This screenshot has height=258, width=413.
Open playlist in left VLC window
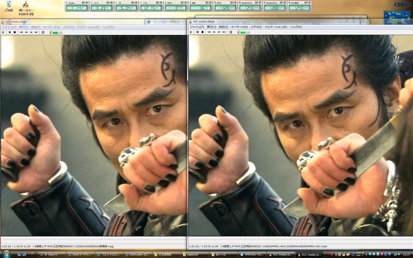point(43,32)
